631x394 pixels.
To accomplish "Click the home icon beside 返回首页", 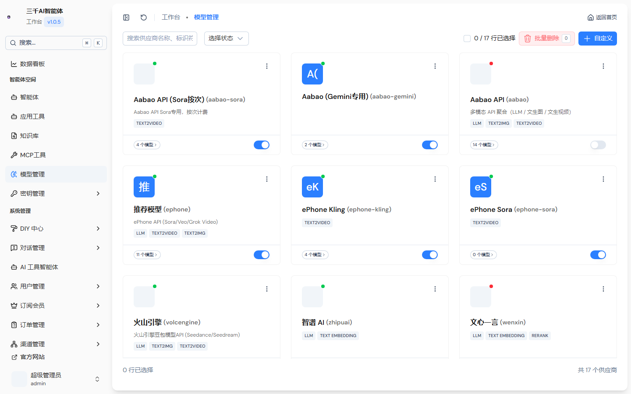I will [591, 18].
